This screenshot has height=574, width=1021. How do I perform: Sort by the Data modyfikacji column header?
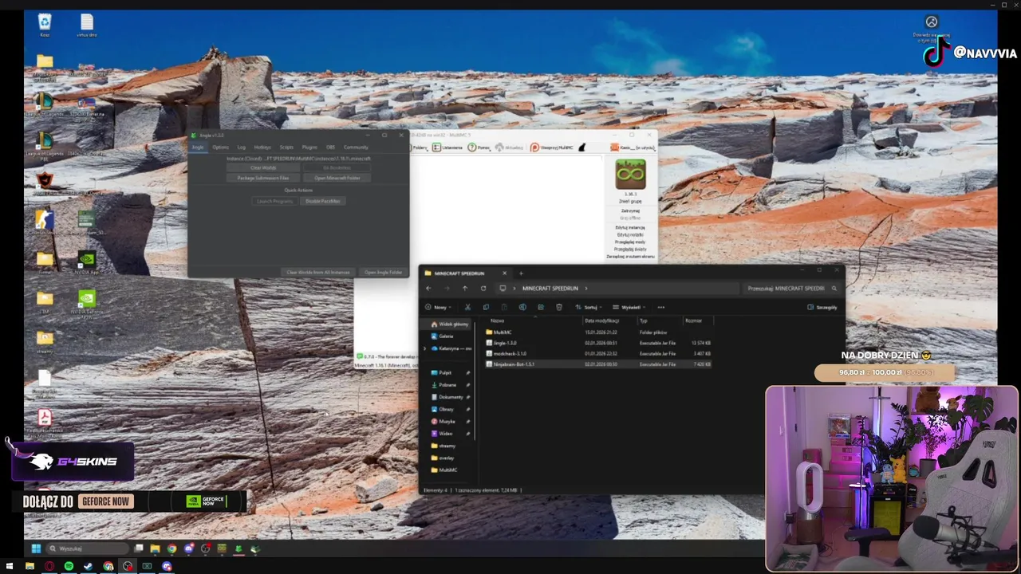[602, 320]
